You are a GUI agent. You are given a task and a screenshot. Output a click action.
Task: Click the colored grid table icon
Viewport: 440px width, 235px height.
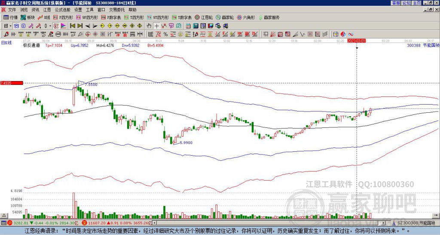click(x=336, y=34)
